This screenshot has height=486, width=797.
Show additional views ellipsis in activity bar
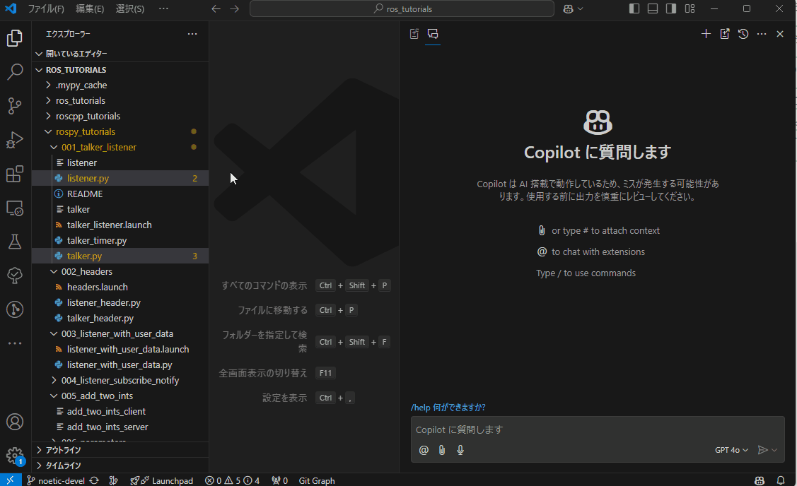pos(15,343)
